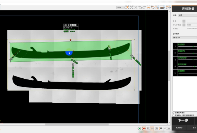
Task: Click the gray 'A' zoom-fit icon
Action: (132, 7)
